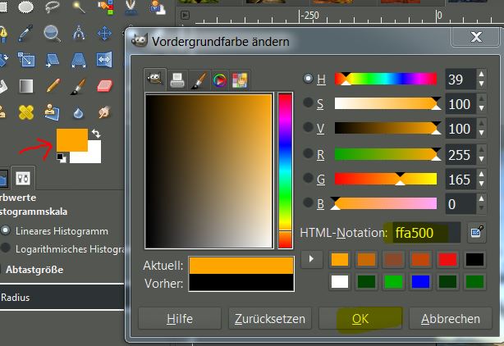Click the Hilfe button

(x=180, y=318)
